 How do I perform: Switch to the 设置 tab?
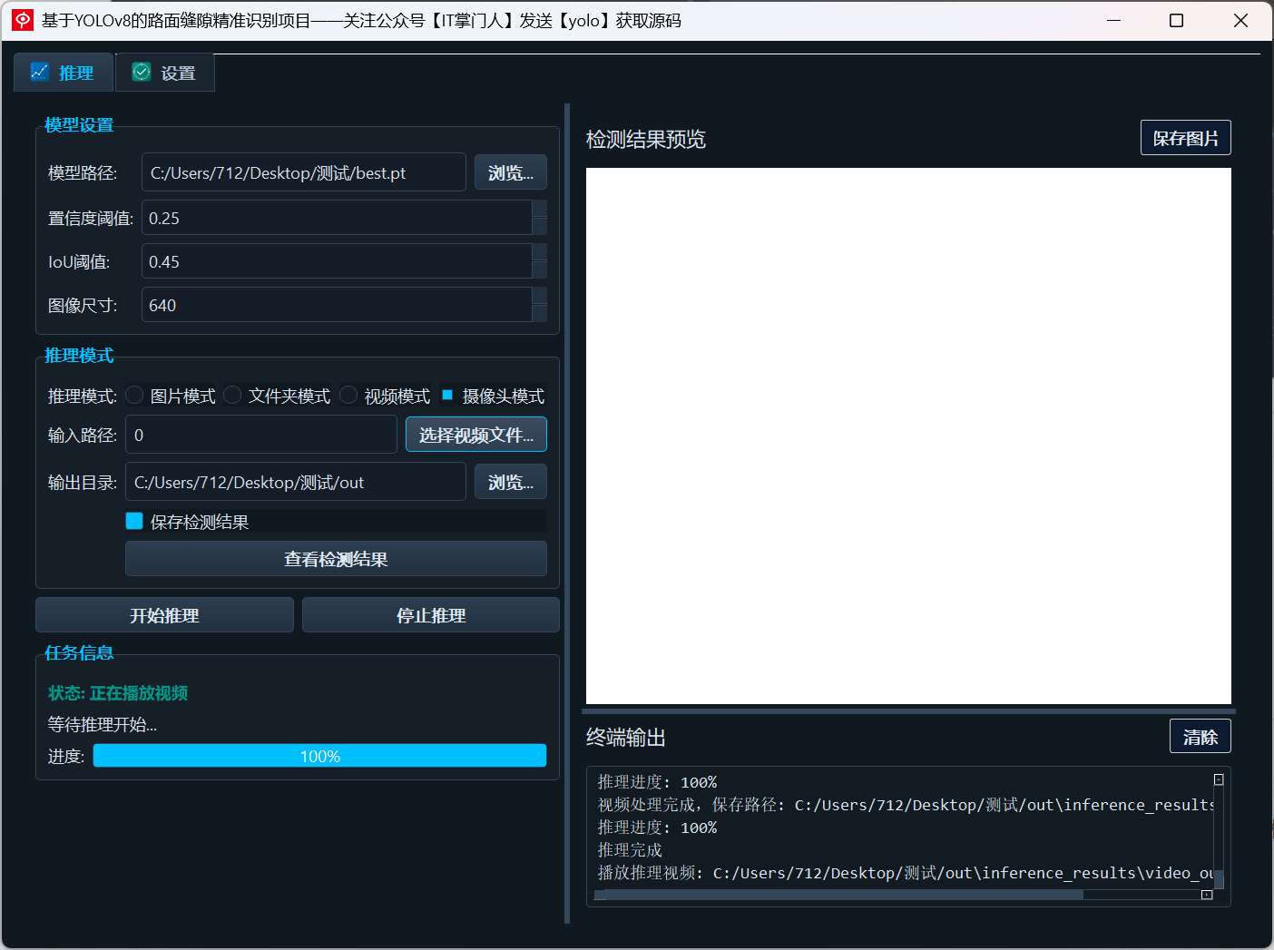tap(165, 73)
